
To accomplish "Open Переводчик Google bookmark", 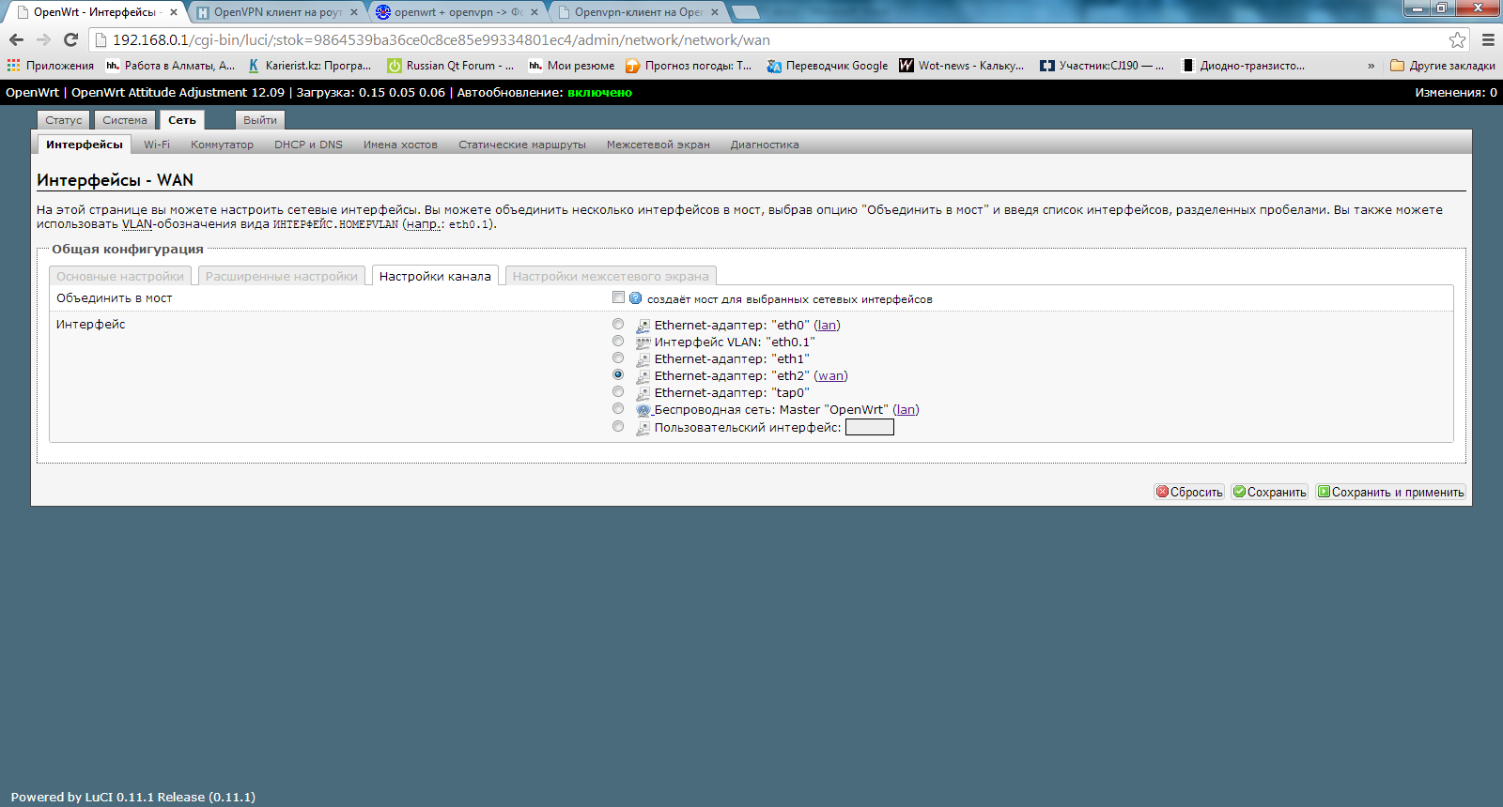I will 827,66.
